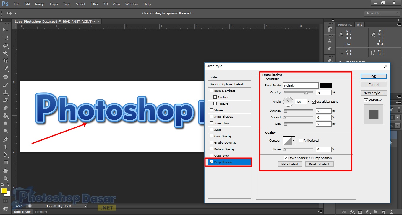The width and height of the screenshot is (402, 215).
Task: Open the Character panel icon
Action: (330, 41)
